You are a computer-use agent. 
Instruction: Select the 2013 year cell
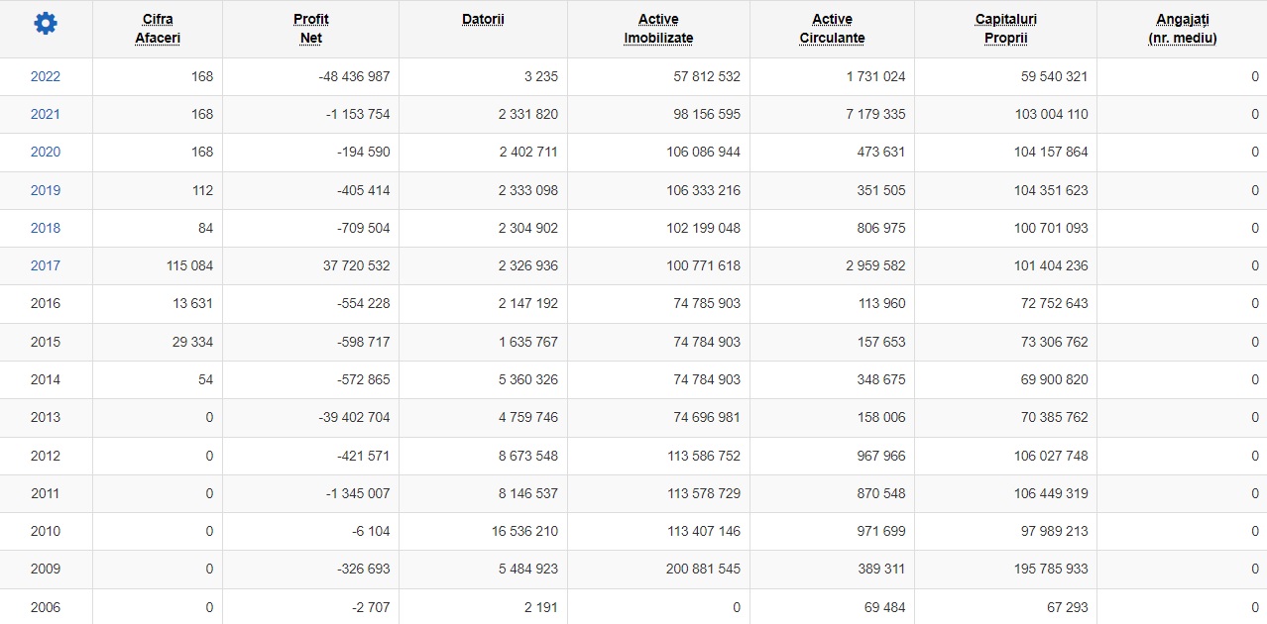tap(46, 417)
